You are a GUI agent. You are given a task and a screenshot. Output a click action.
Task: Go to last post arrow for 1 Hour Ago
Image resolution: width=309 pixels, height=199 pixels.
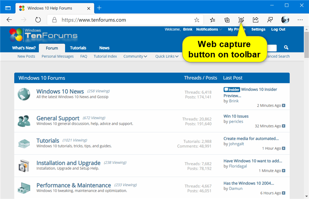(x=283, y=148)
